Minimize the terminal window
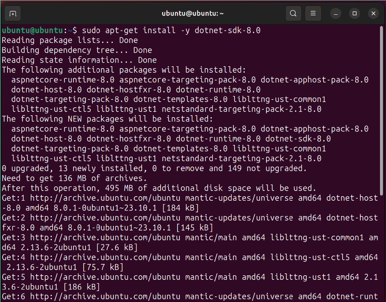 (335, 13)
